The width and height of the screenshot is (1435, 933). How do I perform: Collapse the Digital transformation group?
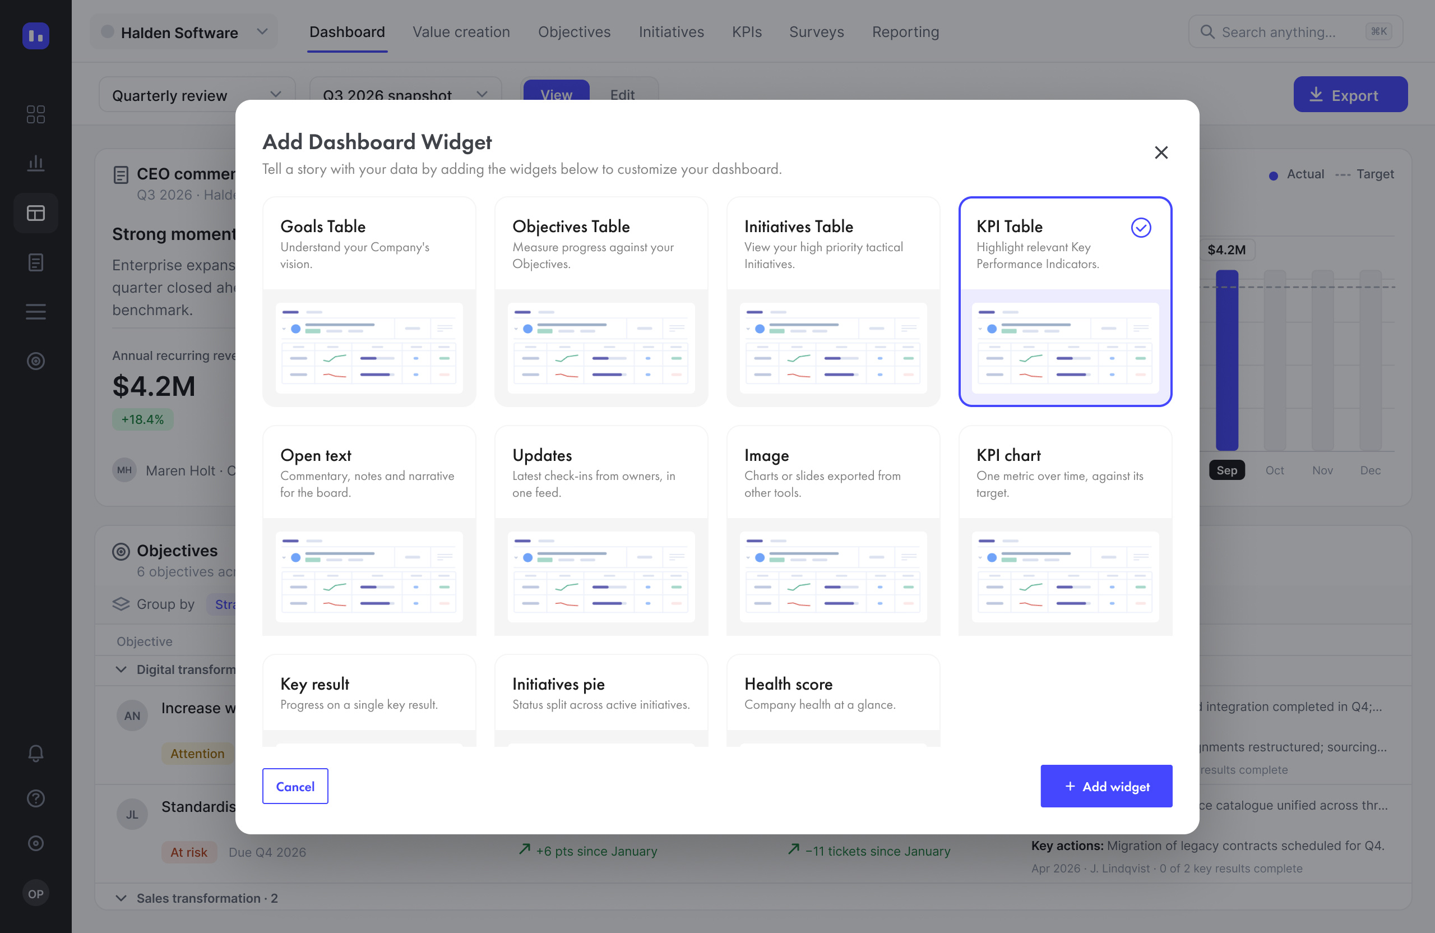121,669
